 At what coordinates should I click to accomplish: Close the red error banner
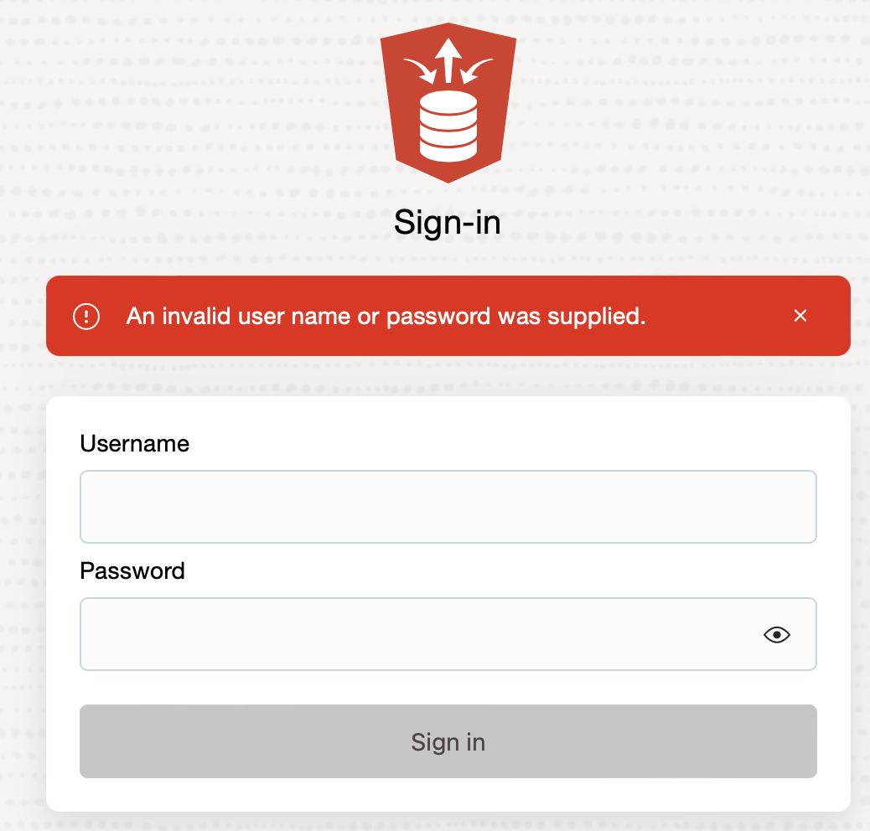(x=800, y=316)
